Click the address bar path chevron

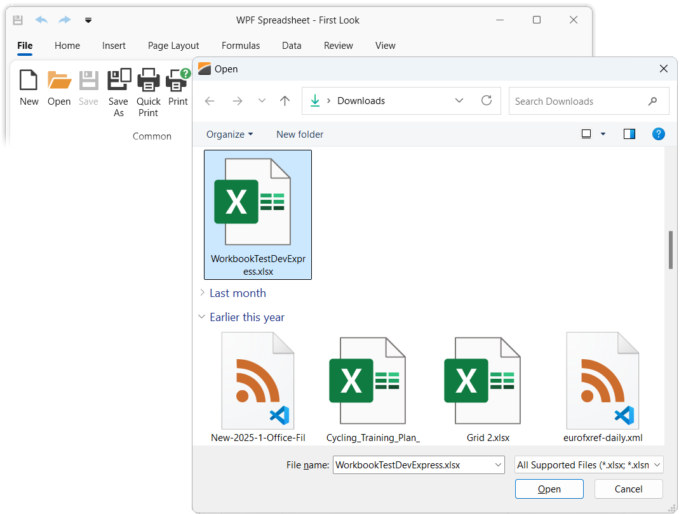click(328, 101)
